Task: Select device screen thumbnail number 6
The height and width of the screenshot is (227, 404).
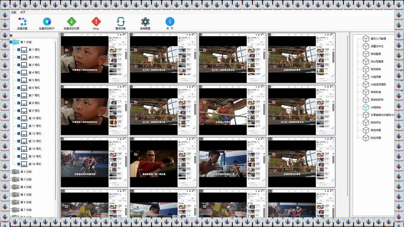Action: coord(163,110)
